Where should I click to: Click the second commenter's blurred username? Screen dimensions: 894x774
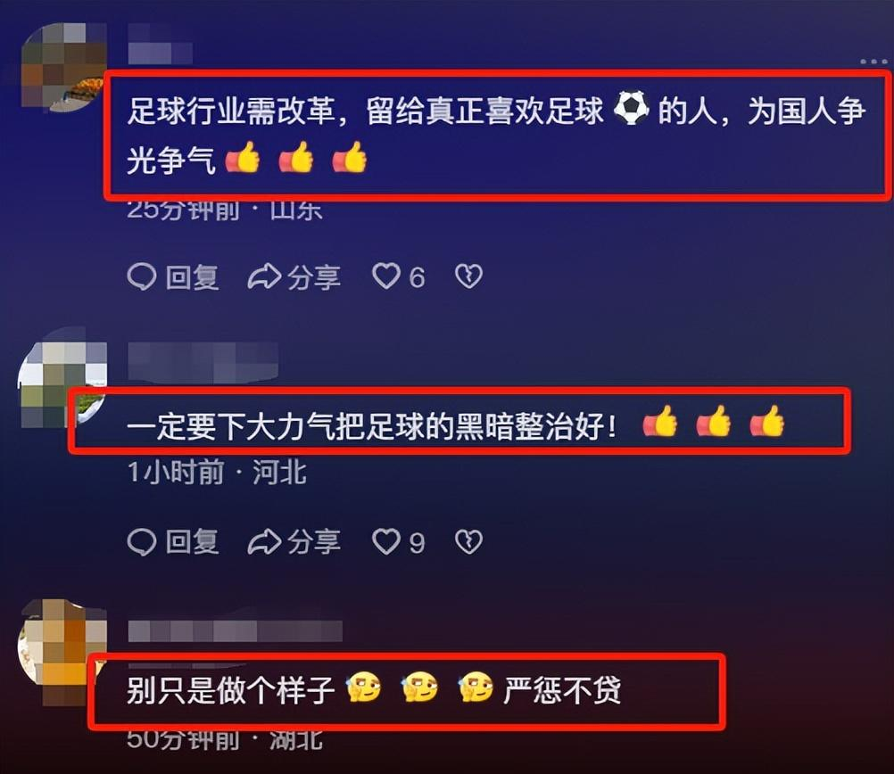click(x=203, y=361)
